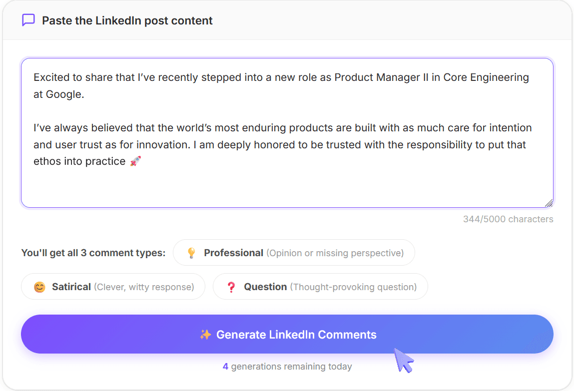
Task: Expand the Satirical comment style chip
Action: coord(112,286)
